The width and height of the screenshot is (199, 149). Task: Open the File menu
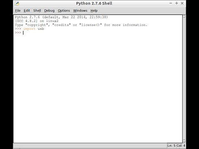[x=18, y=10]
